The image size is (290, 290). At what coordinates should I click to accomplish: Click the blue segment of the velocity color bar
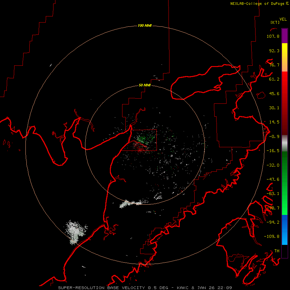[x=285, y=230]
